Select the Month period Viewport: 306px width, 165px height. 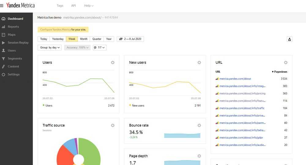[x=84, y=39]
